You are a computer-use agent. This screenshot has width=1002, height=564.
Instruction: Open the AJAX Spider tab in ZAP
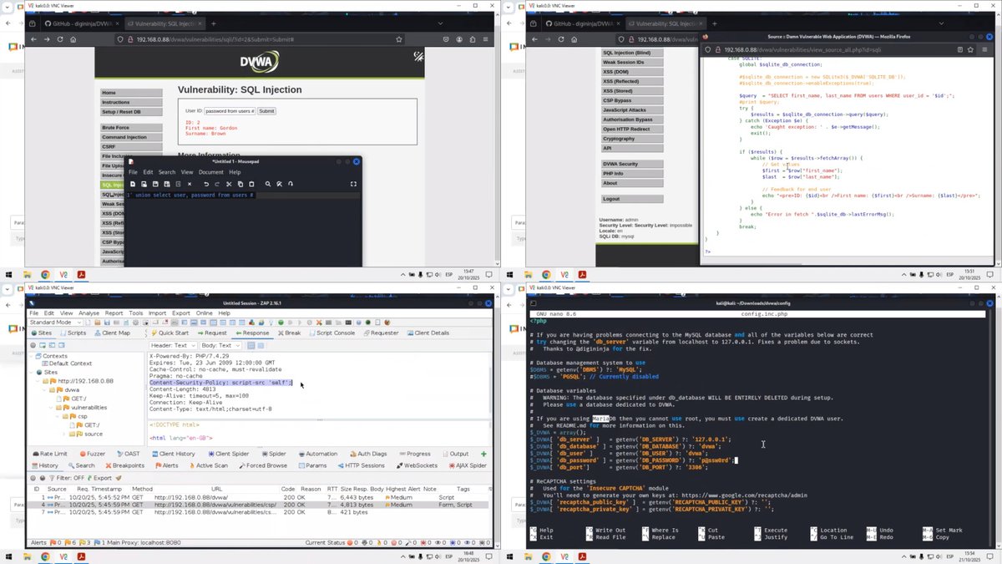pyautogui.click(x=468, y=465)
